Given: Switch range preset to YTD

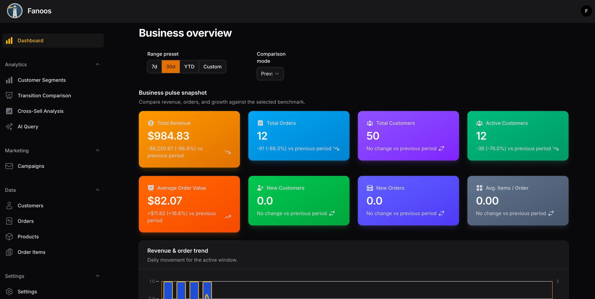Looking at the screenshot, I should [189, 67].
